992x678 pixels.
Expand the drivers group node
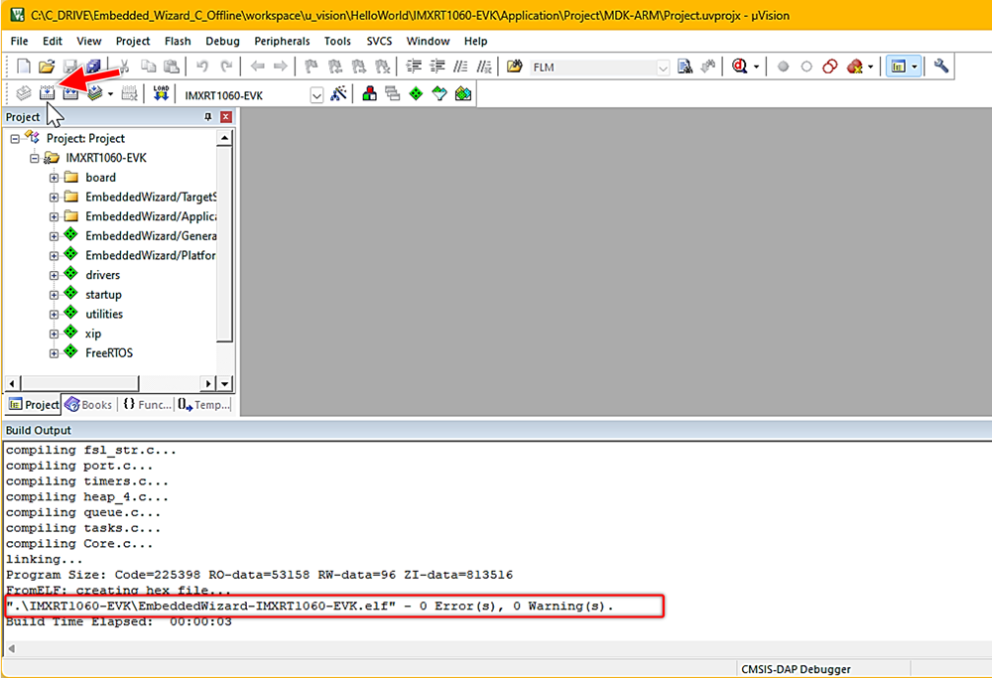pyautogui.click(x=55, y=275)
